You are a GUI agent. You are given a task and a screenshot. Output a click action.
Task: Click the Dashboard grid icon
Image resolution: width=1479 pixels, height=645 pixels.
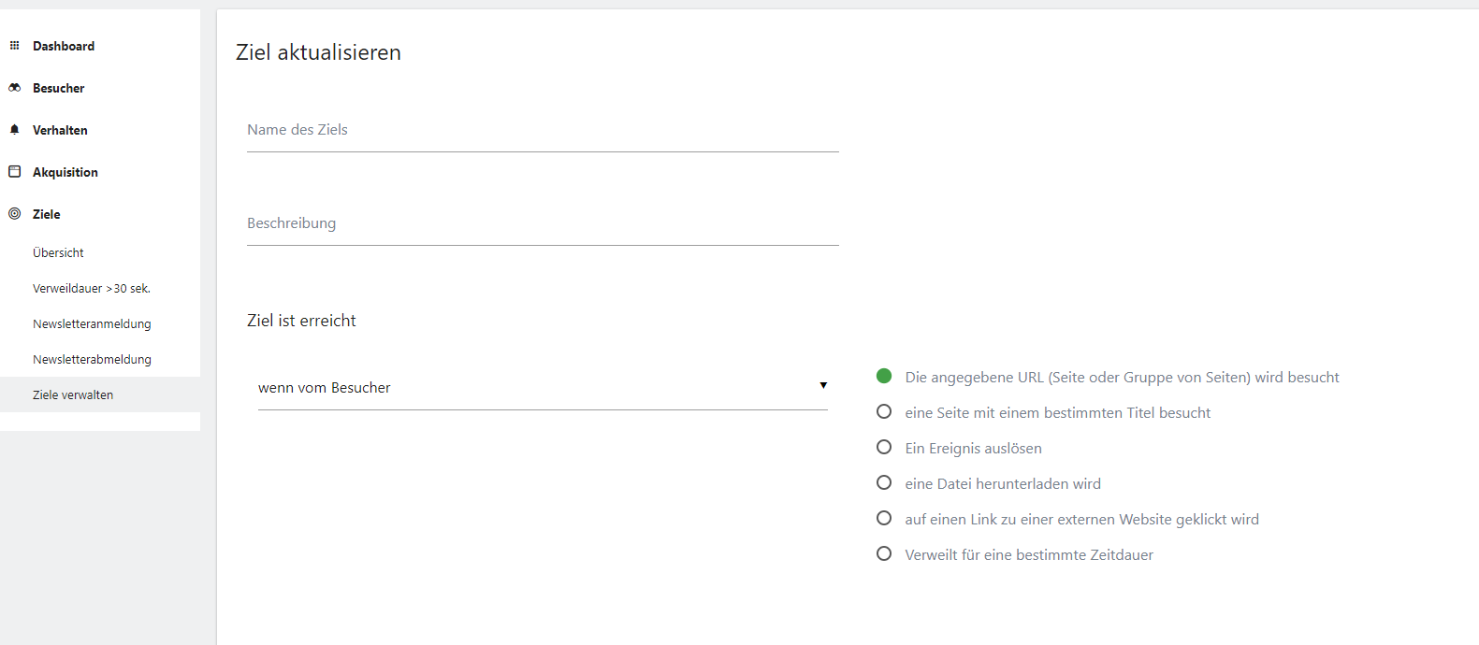tap(14, 46)
